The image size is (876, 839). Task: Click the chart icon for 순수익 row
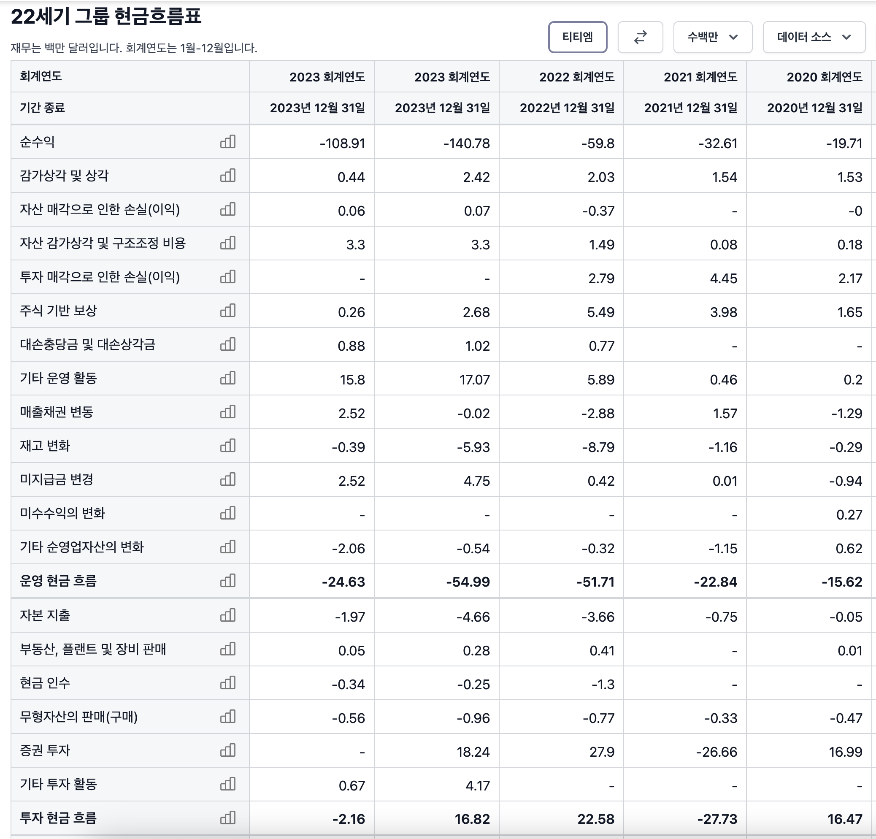(227, 142)
